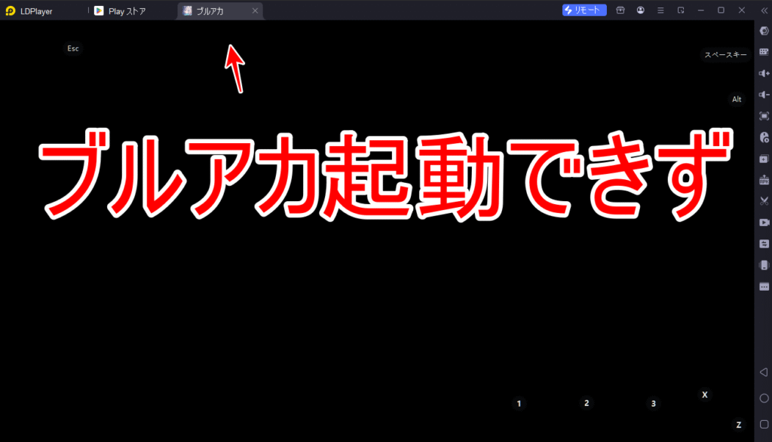
Task: Click the install APK icon
Action: click(764, 180)
